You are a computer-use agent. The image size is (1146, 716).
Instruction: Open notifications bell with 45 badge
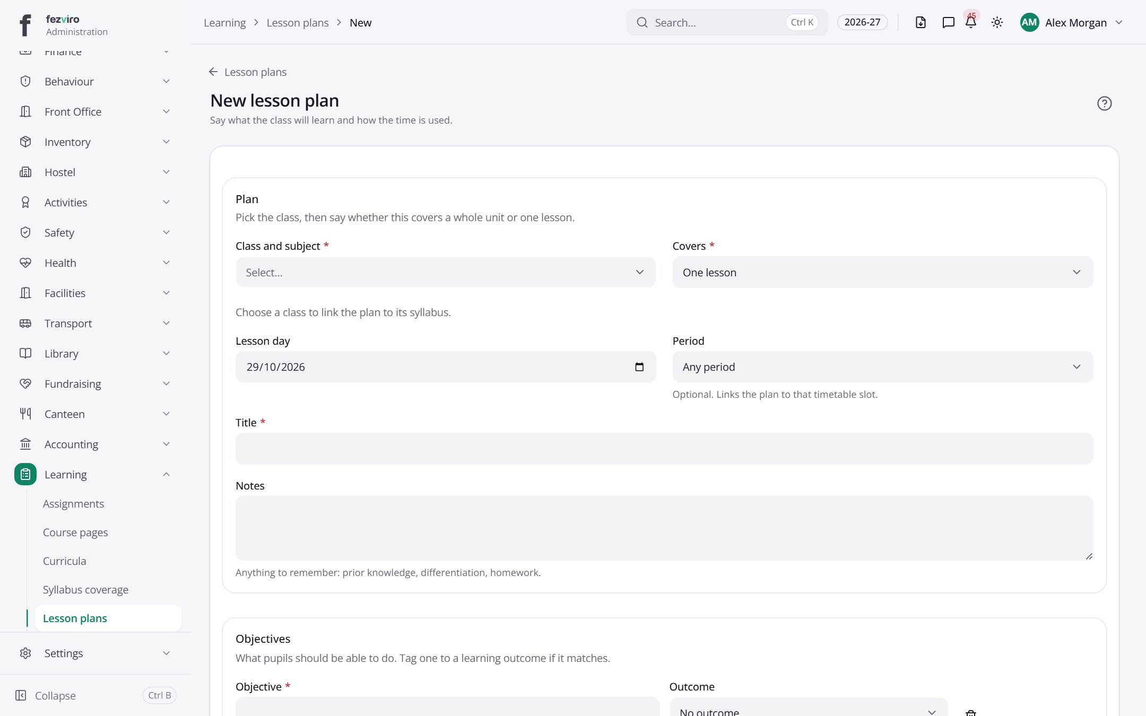971,22
